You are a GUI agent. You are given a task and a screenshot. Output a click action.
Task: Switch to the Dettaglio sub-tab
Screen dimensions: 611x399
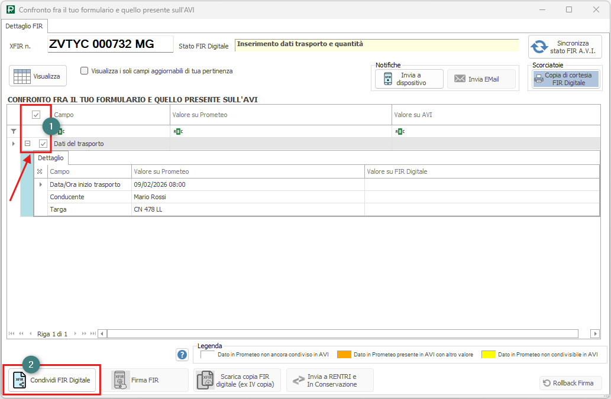pos(51,158)
